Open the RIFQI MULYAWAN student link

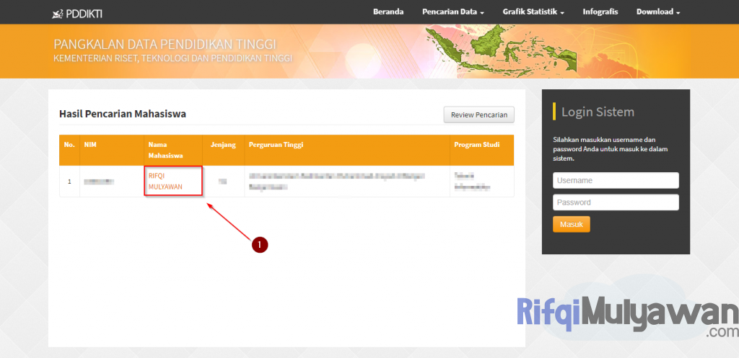165,181
